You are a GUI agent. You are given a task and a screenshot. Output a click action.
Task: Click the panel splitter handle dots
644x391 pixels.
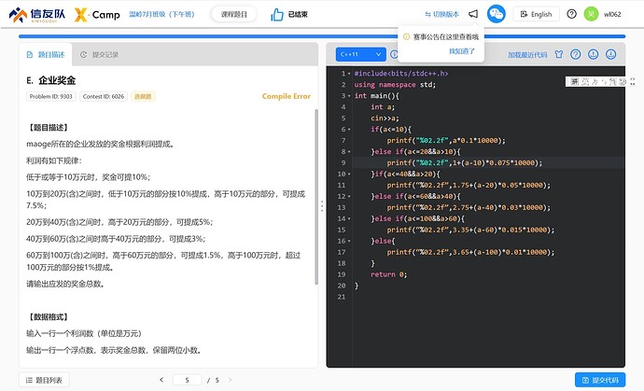point(322,206)
